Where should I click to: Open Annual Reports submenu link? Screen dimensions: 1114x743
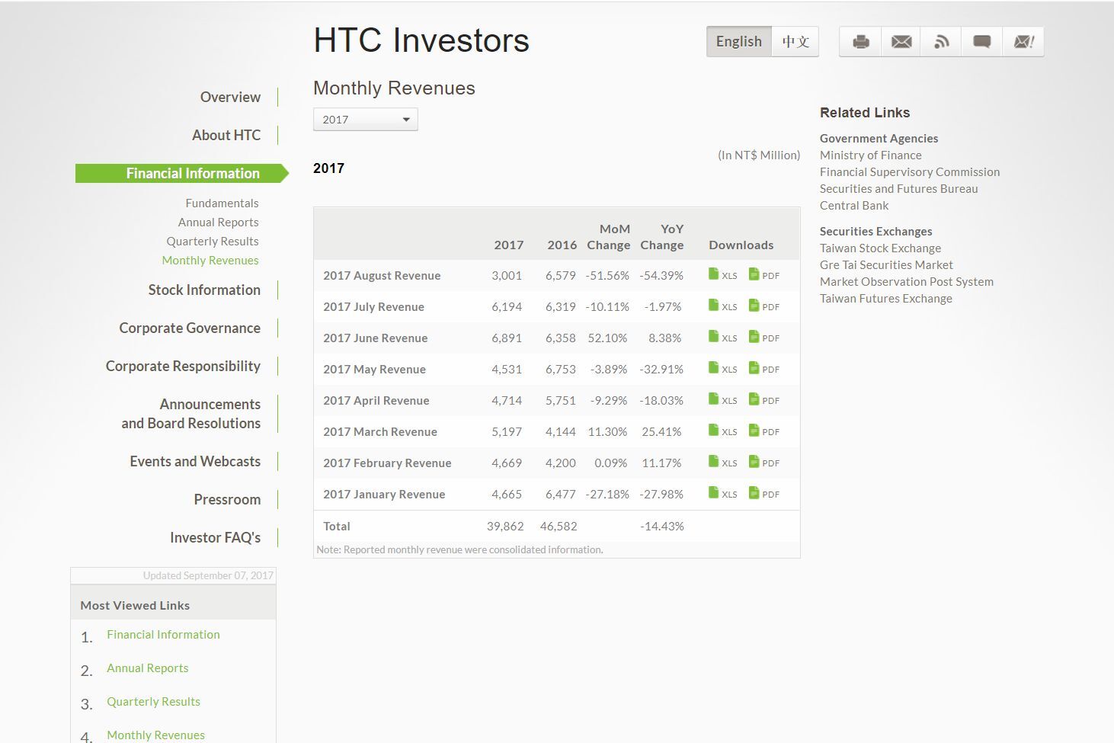[218, 222]
